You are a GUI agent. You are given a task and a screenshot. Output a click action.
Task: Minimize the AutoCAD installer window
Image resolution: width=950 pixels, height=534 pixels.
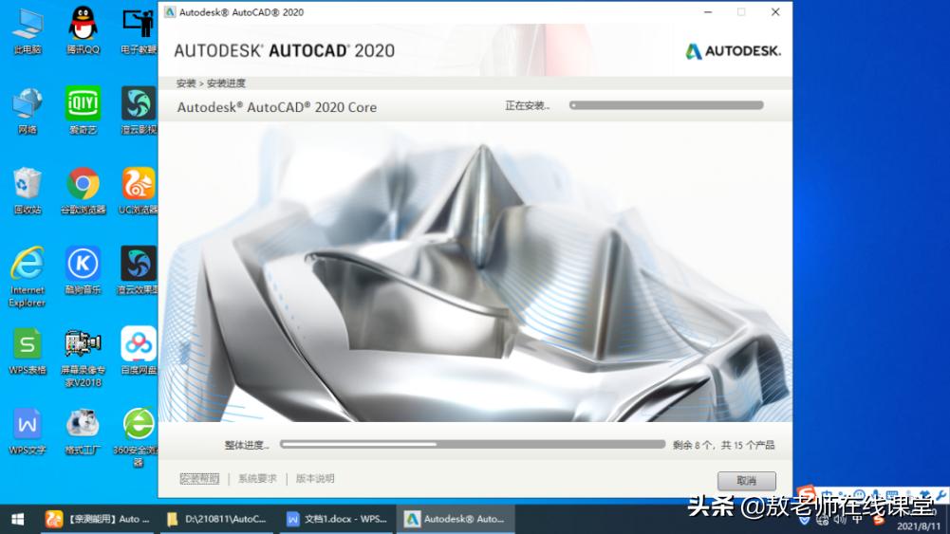pyautogui.click(x=708, y=12)
